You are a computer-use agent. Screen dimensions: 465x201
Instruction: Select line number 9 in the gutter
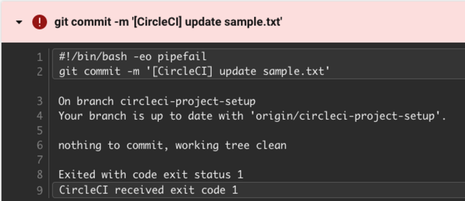pyautogui.click(x=39, y=190)
